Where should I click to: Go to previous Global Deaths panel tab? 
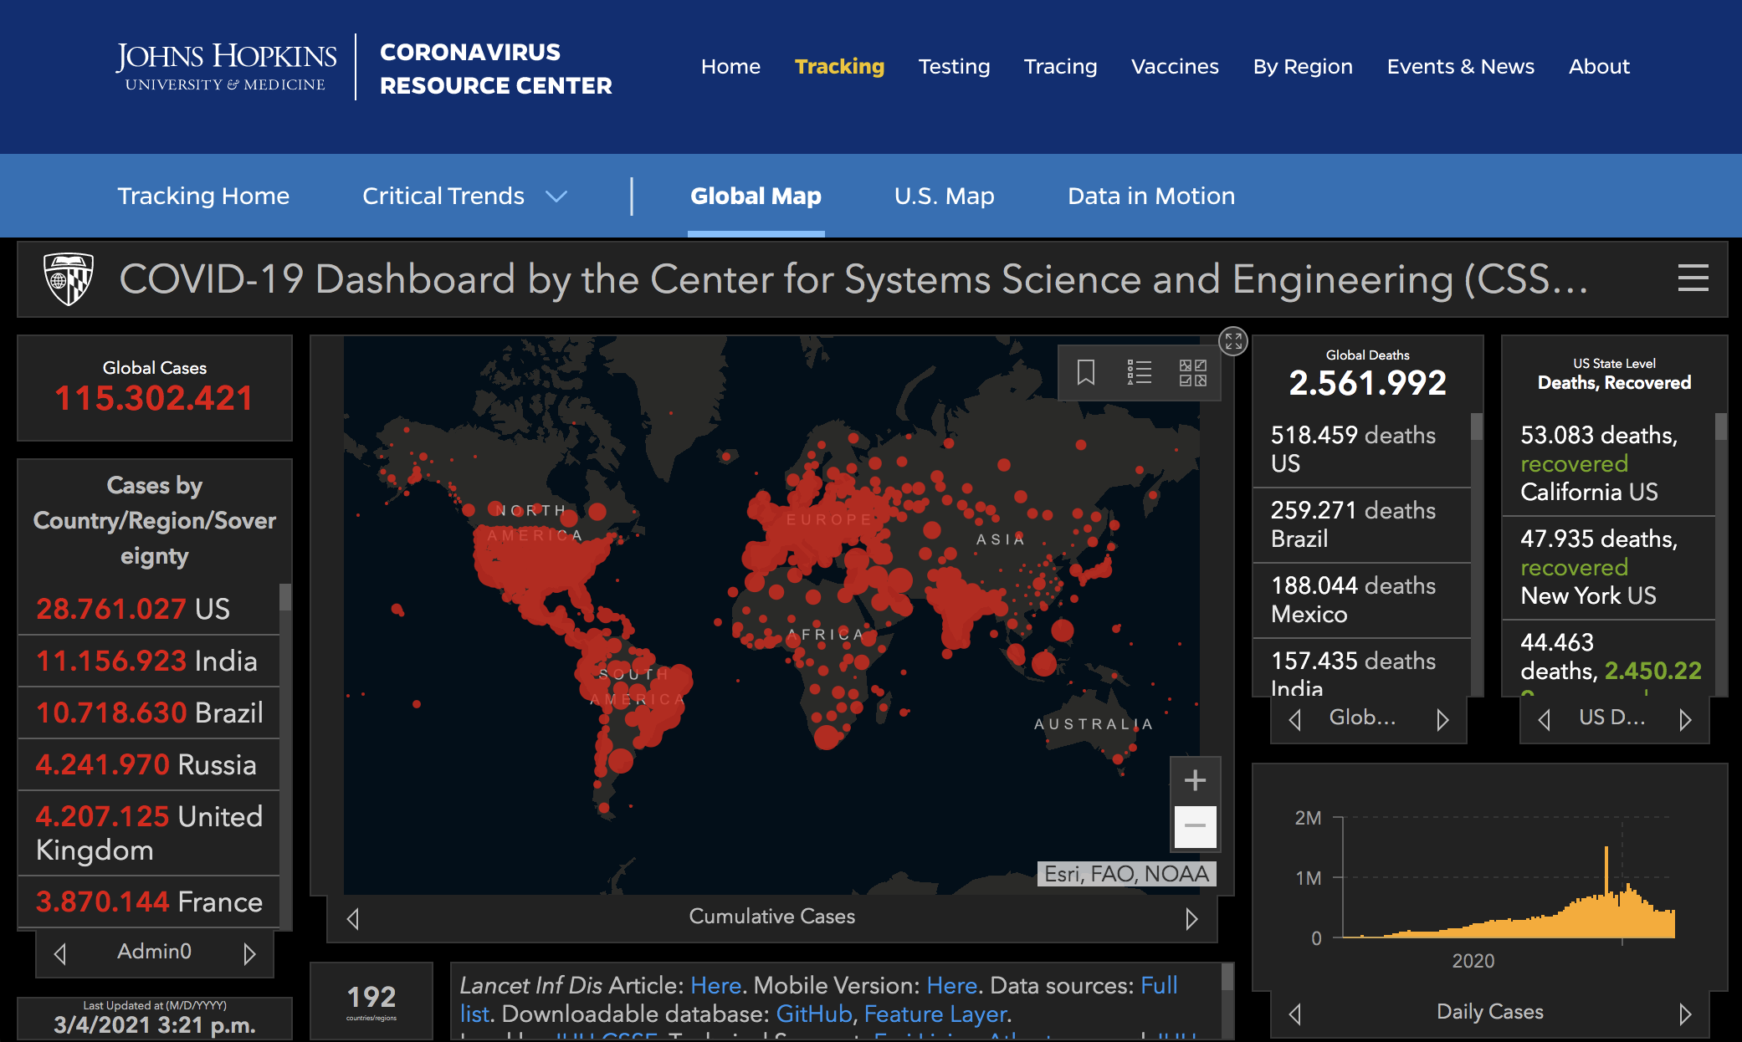1295,719
